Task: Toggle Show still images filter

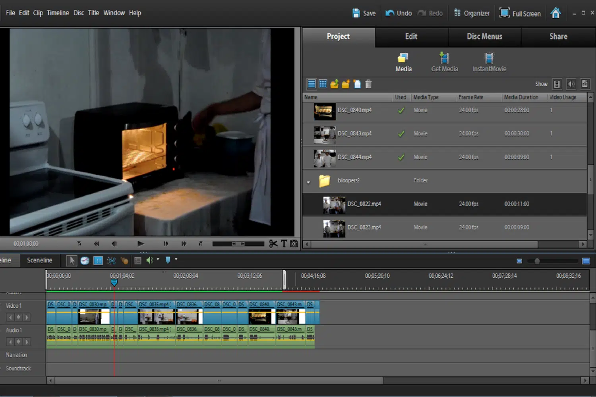Action: (x=585, y=84)
